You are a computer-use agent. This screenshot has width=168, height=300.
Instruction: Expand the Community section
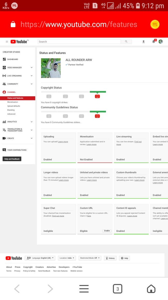(x=32, y=84)
